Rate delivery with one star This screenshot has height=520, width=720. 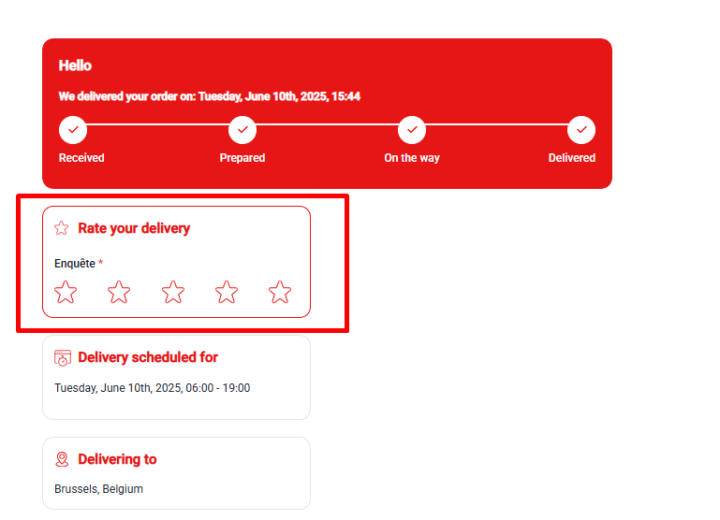(x=66, y=292)
